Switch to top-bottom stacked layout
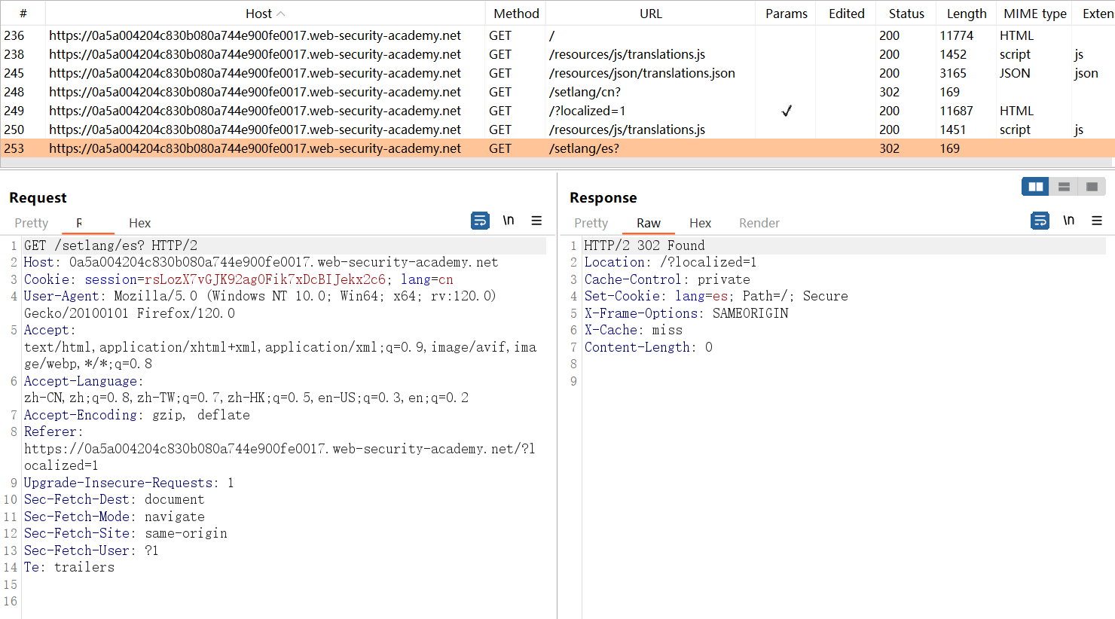The width and height of the screenshot is (1115, 619). 1064,187
